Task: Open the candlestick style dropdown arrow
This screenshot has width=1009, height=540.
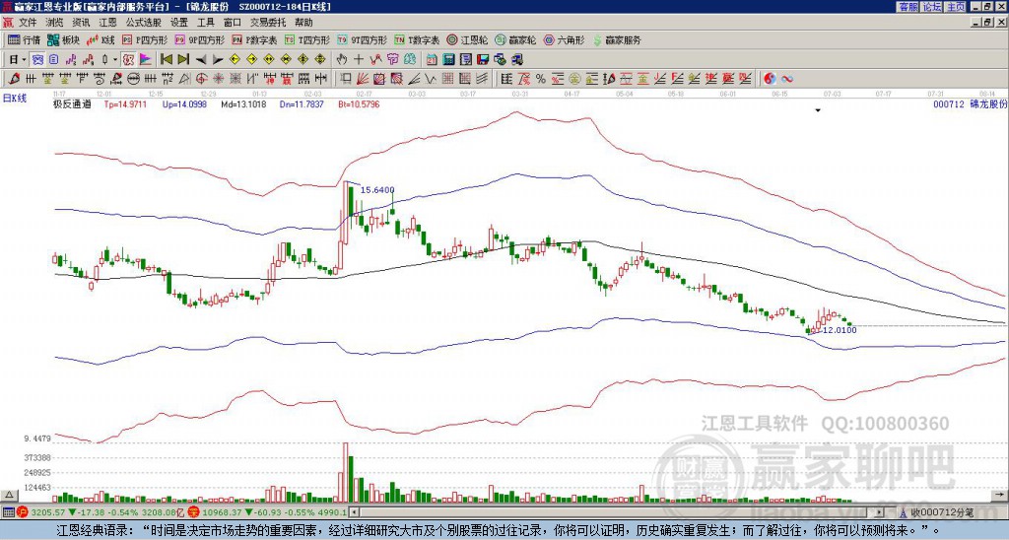Action: [x=115, y=60]
